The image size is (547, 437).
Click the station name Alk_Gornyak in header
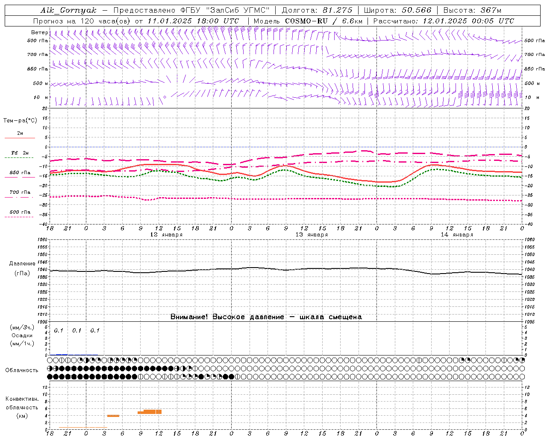(68, 10)
